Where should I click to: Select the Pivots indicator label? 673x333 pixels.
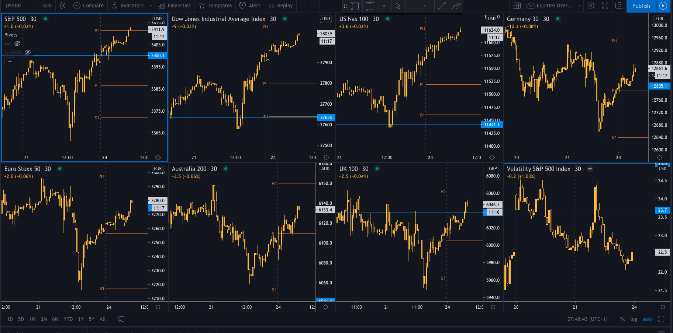[11, 35]
